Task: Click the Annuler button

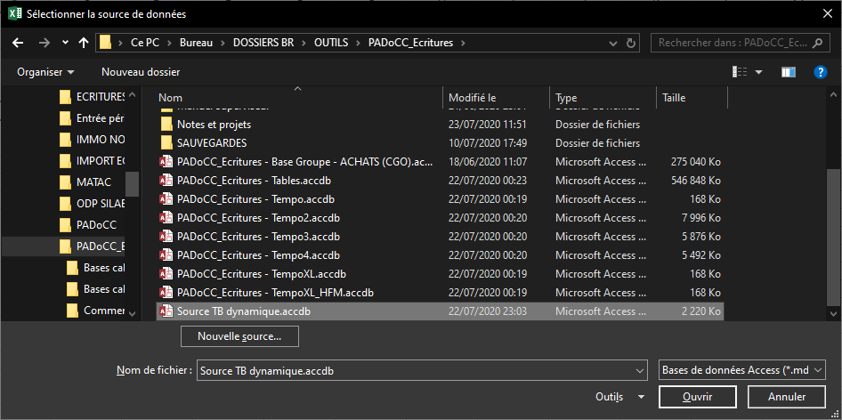Action: click(x=787, y=397)
